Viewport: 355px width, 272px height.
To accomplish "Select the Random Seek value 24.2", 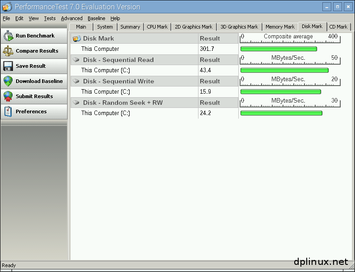I will point(205,113).
